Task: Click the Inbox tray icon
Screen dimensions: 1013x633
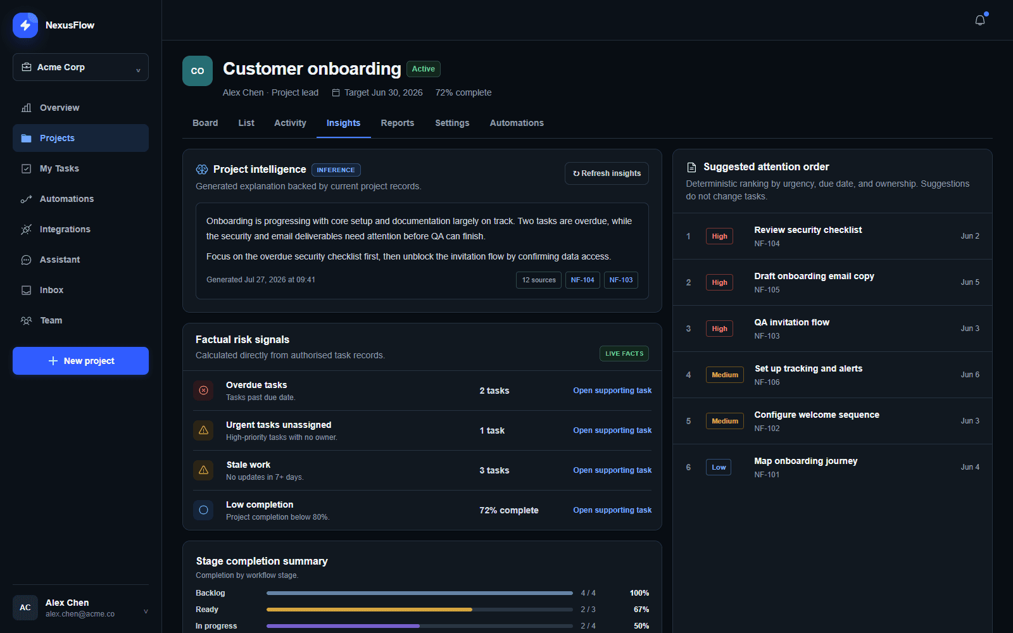Action: coord(26,290)
